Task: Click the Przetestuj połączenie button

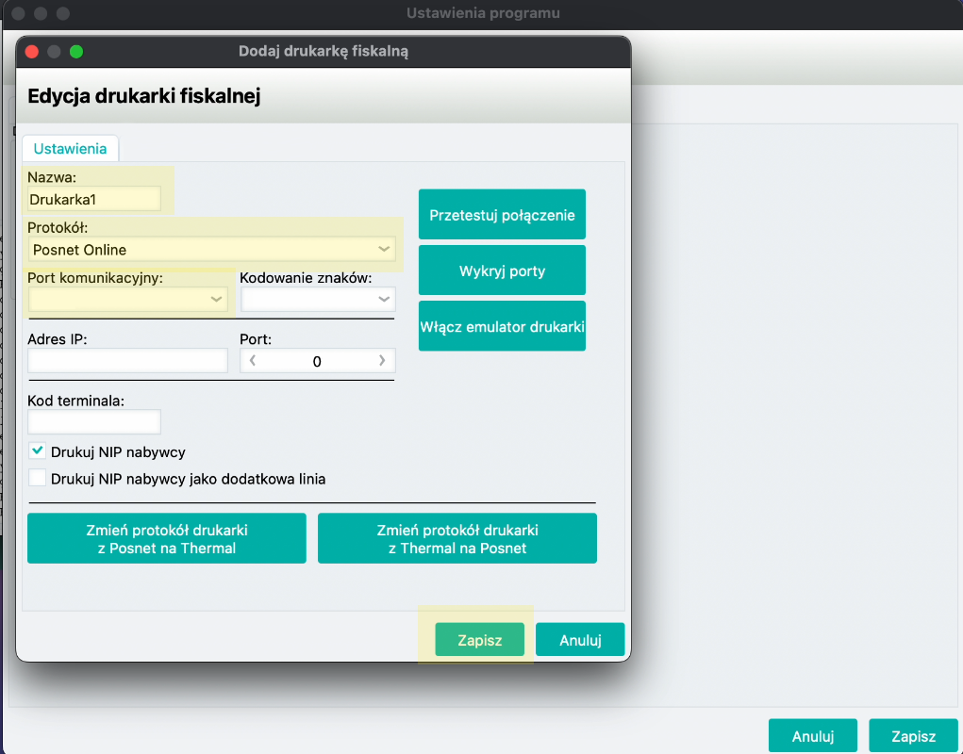Action: coord(502,215)
